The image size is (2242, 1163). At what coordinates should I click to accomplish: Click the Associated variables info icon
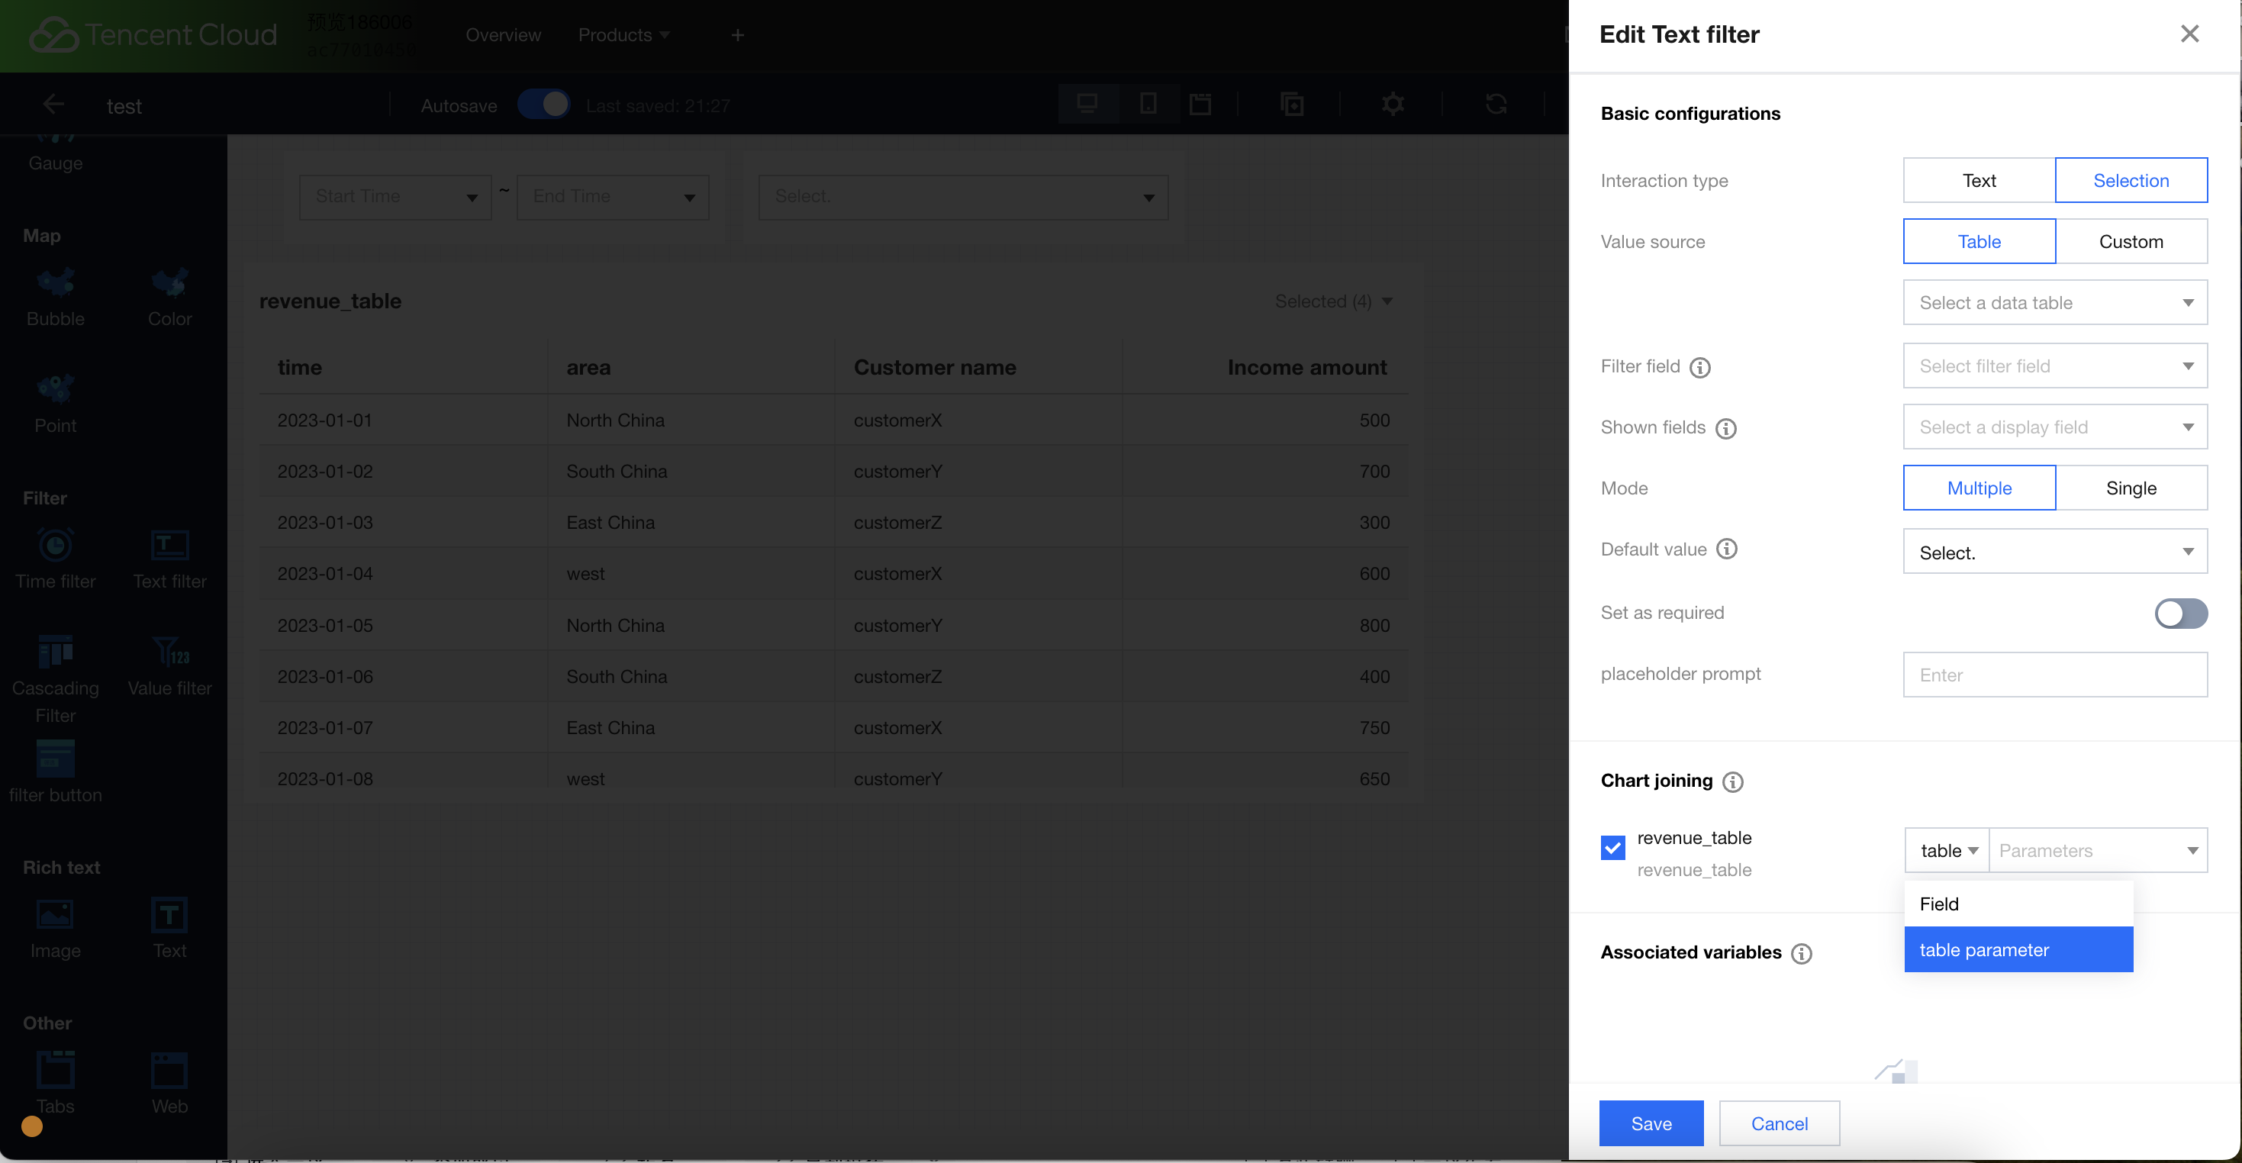pos(1801,953)
